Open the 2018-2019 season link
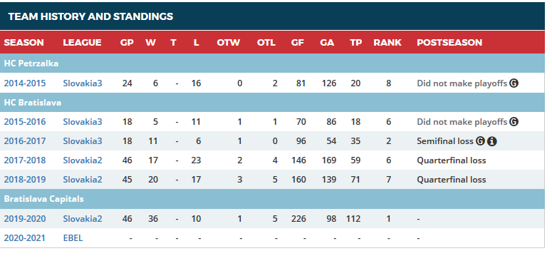The width and height of the screenshot is (552, 261). coord(25,180)
